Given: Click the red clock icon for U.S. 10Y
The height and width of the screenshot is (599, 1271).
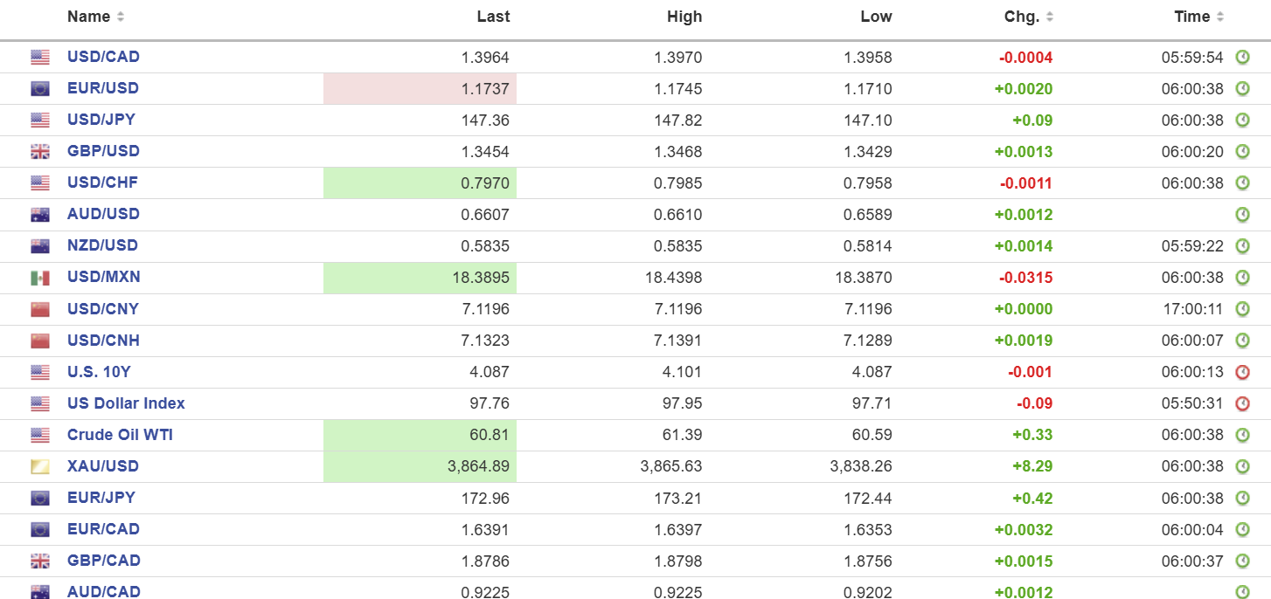Looking at the screenshot, I should tap(1242, 372).
